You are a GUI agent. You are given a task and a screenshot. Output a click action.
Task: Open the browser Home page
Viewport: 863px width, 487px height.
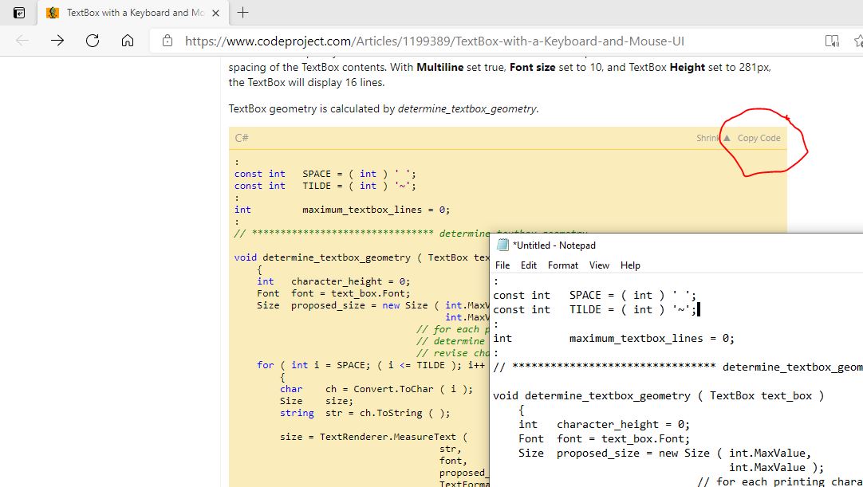[x=128, y=40]
